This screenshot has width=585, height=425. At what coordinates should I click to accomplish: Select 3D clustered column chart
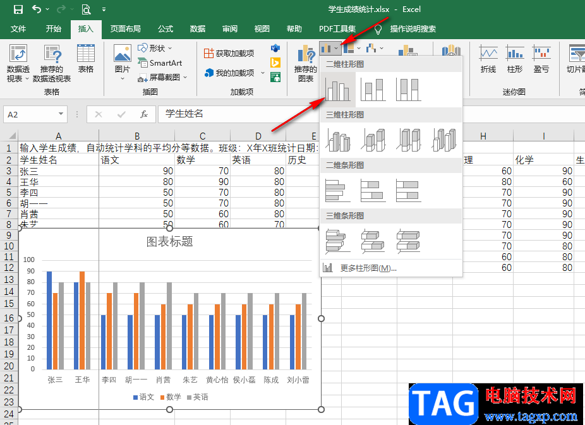(x=337, y=140)
